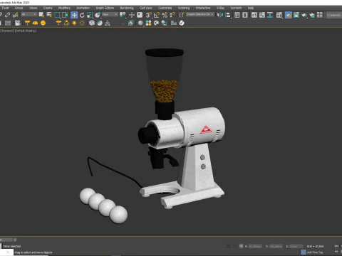Toggle the ribbon display icon
The width and height of the screenshot is (342, 256).
[254, 15]
